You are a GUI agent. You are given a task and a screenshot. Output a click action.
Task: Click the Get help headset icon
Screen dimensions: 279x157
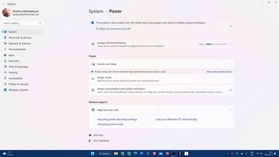tap(90, 135)
